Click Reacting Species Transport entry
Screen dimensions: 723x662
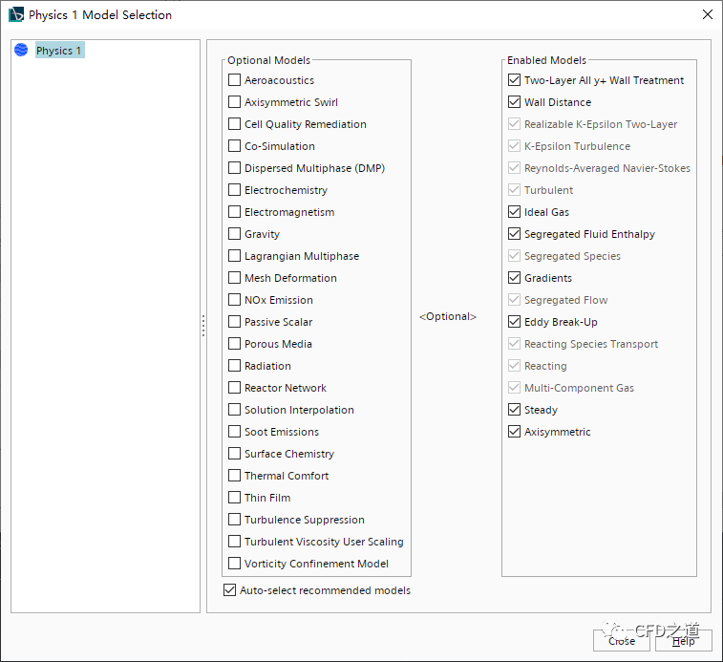[583, 344]
